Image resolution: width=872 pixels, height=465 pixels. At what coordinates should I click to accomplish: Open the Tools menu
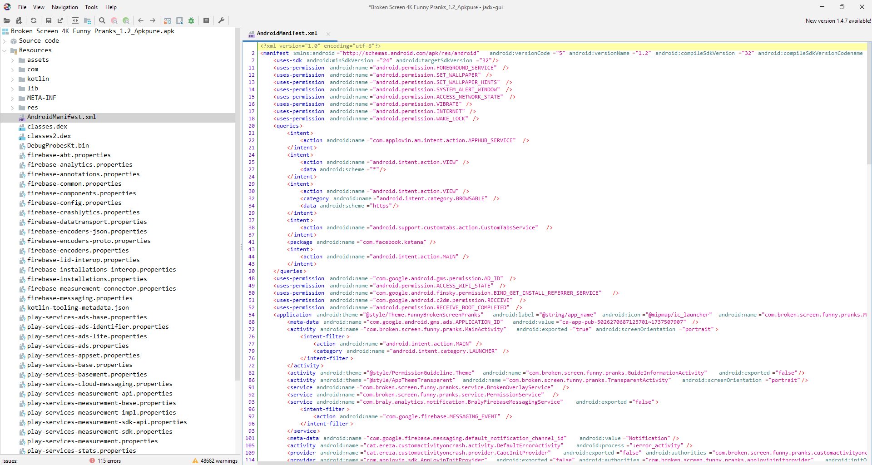tap(91, 7)
